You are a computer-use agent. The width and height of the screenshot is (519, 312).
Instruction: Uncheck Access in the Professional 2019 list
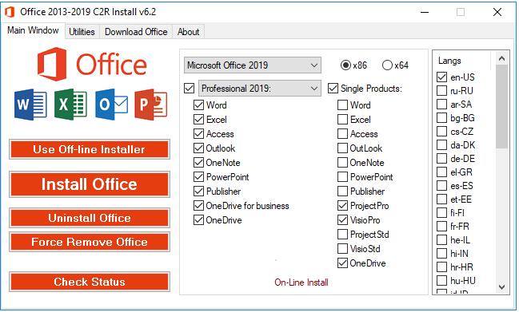198,134
